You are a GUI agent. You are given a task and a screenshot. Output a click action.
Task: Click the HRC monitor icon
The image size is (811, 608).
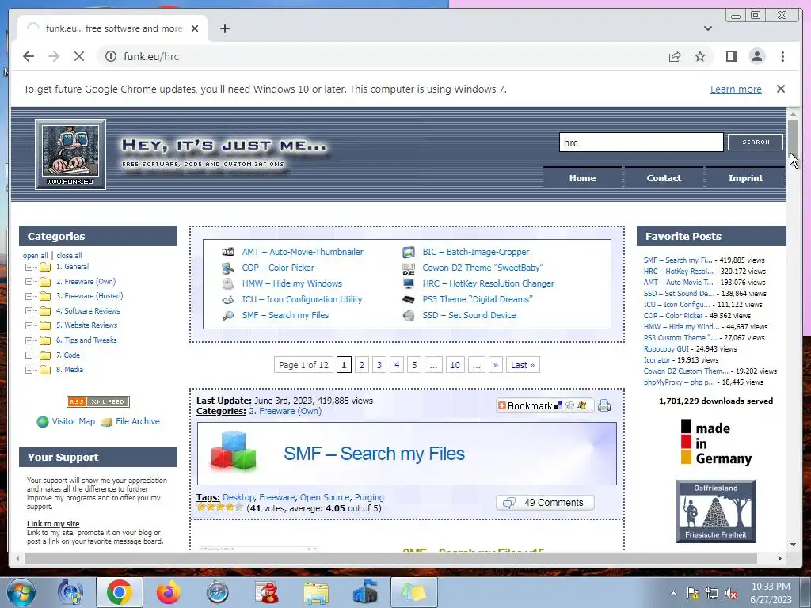409,283
